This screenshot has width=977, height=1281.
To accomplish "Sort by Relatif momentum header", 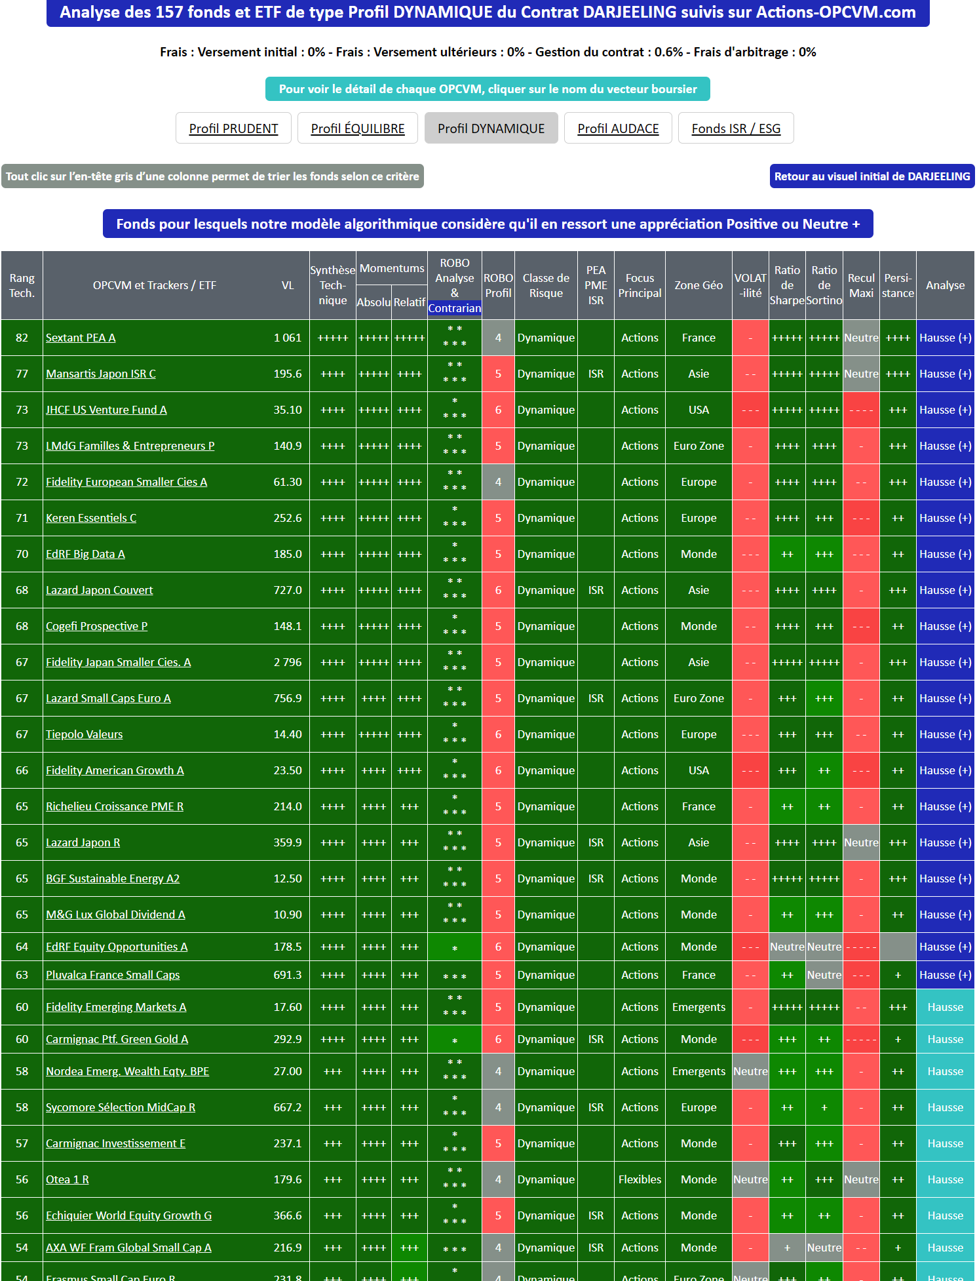I will [x=410, y=302].
